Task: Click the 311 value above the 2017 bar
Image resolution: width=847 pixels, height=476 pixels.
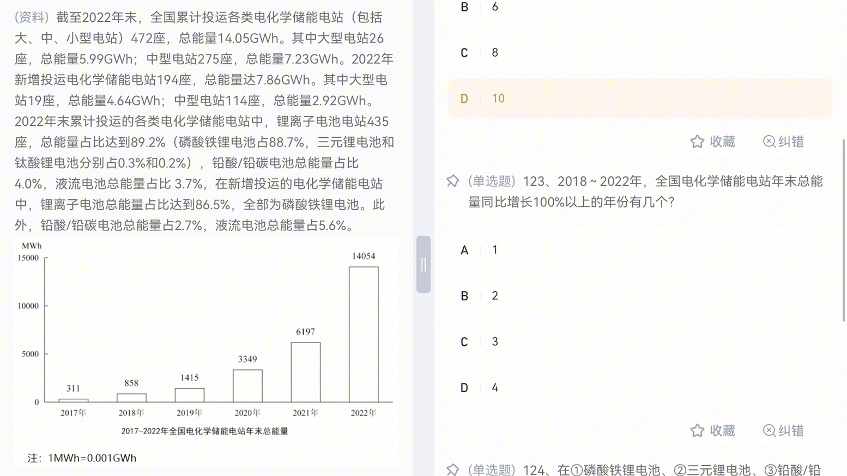Action: 73,388
